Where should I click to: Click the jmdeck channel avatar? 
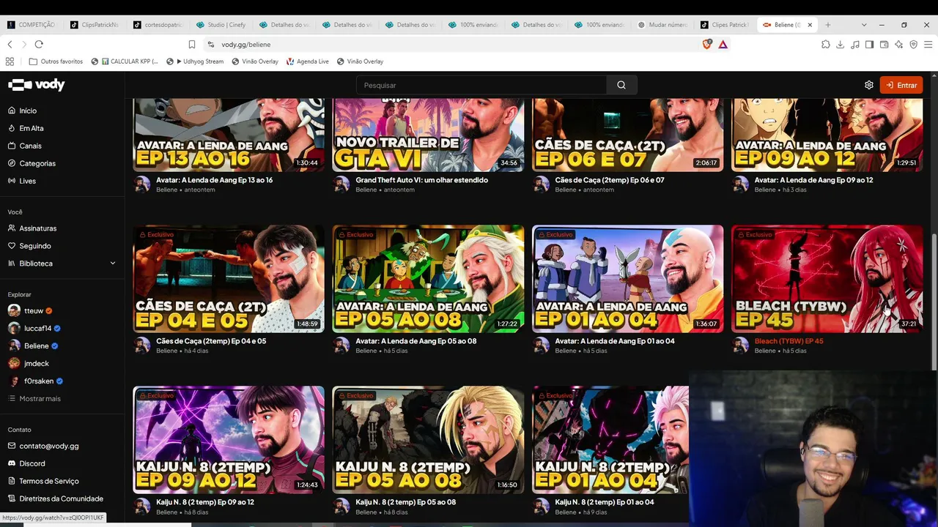(x=14, y=364)
